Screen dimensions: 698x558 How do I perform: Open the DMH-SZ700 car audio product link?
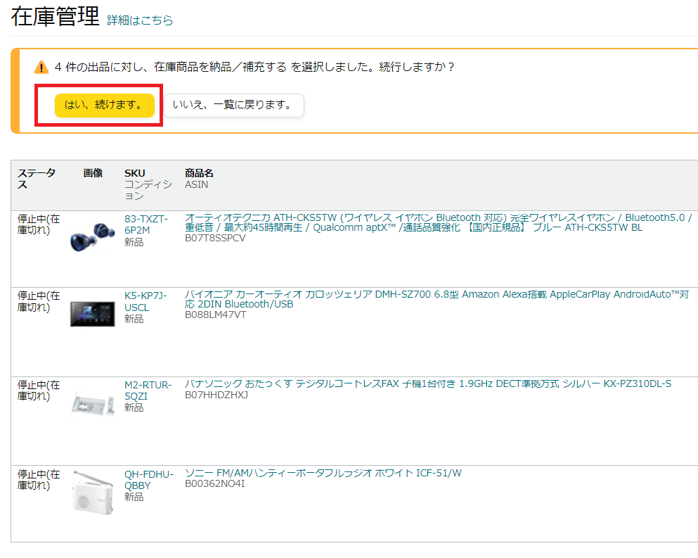point(437,299)
